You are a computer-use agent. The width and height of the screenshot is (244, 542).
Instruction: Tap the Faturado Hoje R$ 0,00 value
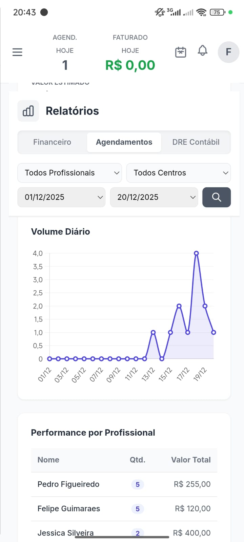click(x=130, y=65)
